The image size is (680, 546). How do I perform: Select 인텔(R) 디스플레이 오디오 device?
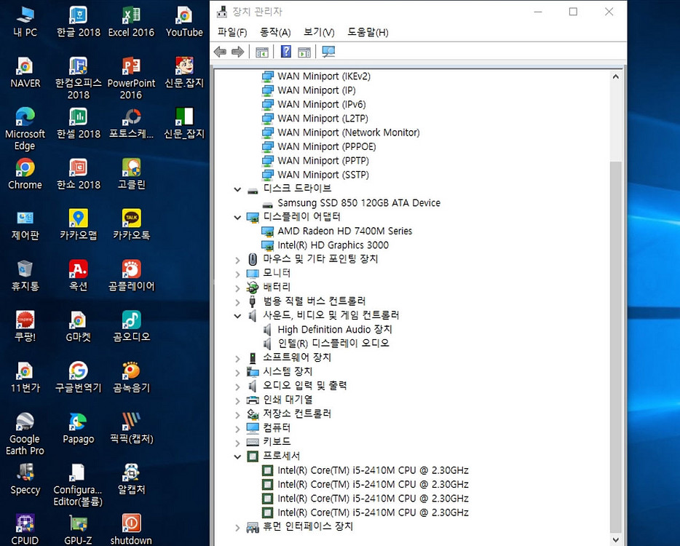tap(333, 344)
